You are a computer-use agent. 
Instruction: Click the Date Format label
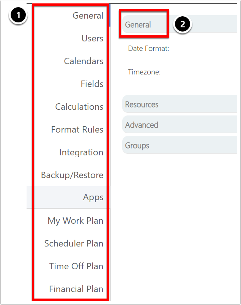coord(148,49)
